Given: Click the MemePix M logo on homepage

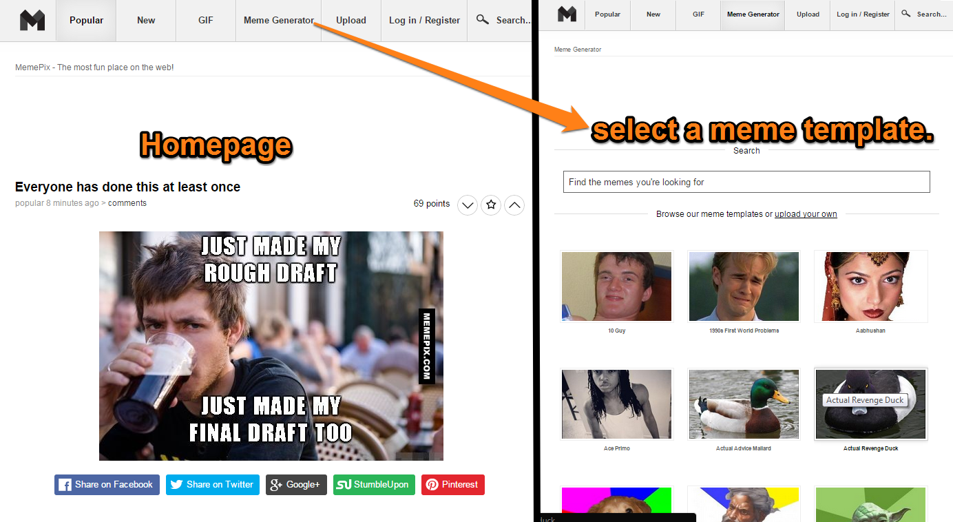Looking at the screenshot, I should pyautogui.click(x=32, y=21).
